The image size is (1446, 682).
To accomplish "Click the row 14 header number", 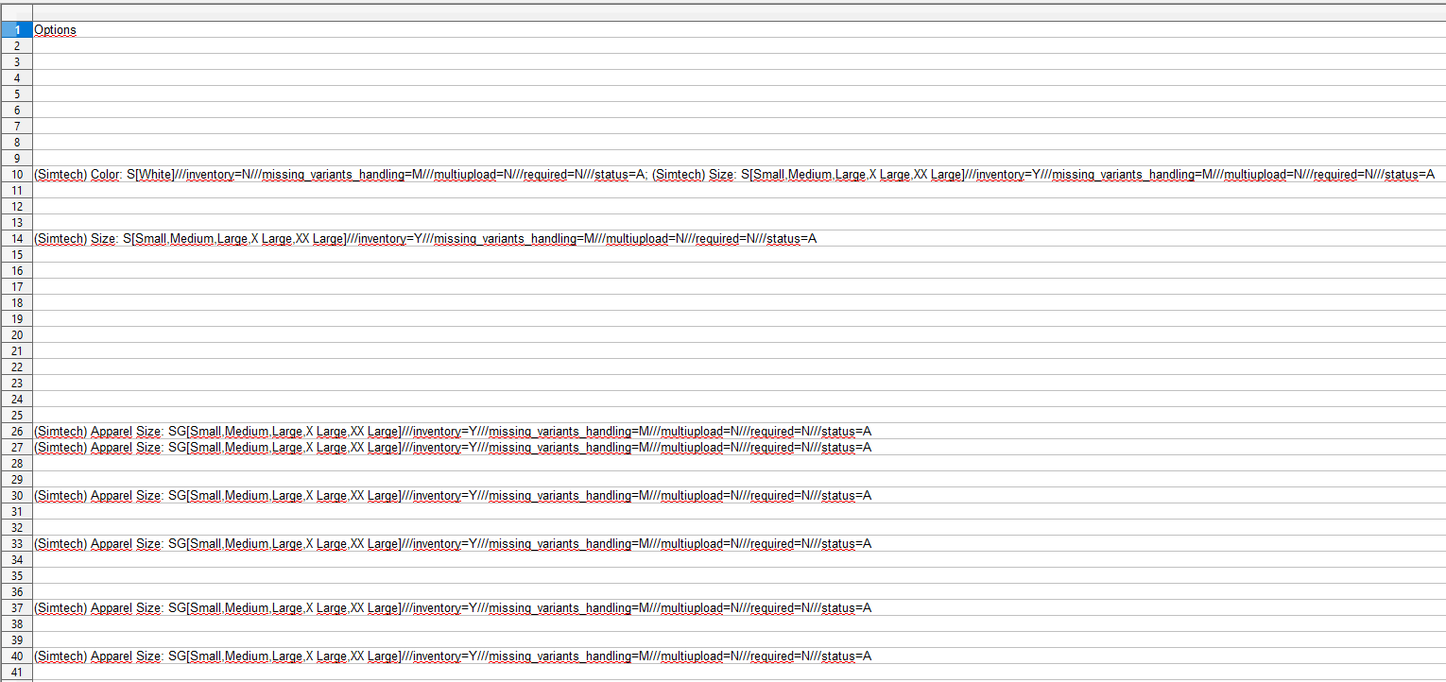I will (x=16, y=238).
